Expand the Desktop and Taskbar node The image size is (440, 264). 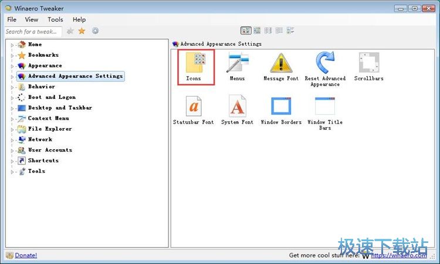[12, 108]
